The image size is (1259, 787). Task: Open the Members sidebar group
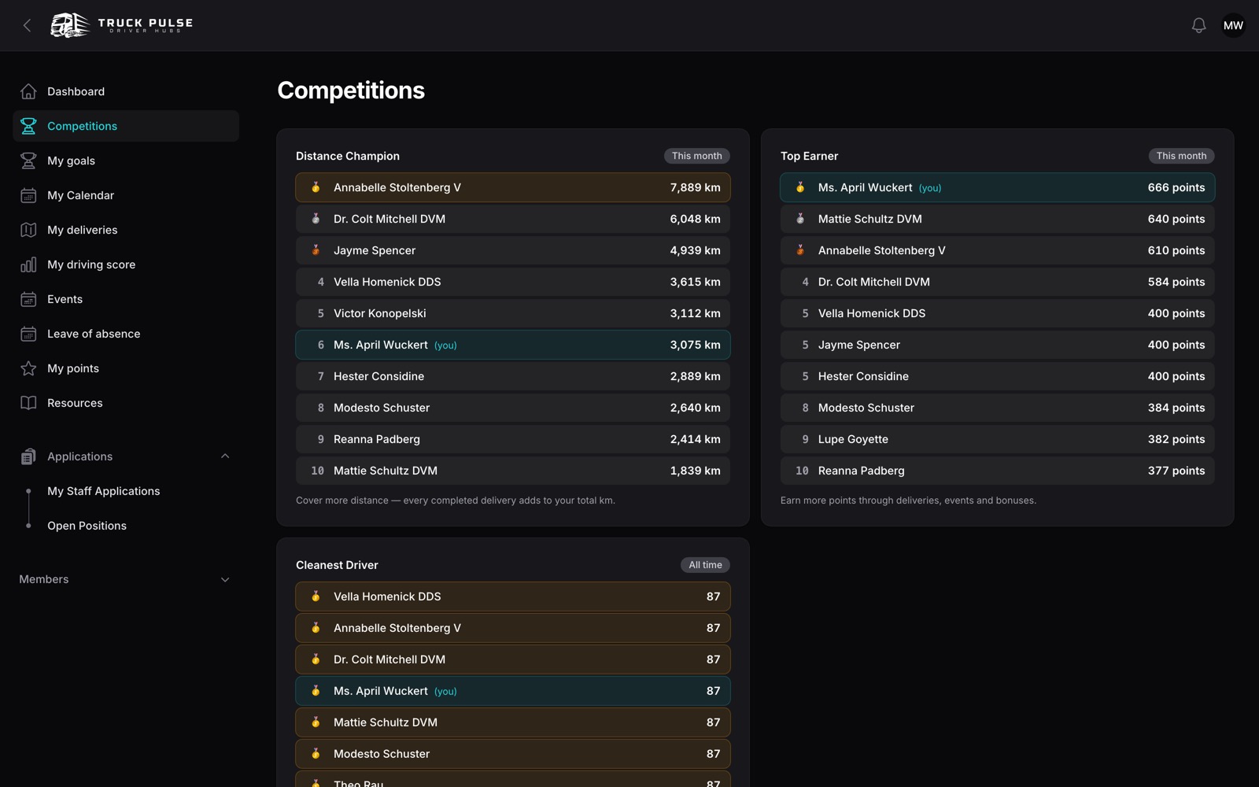click(126, 579)
